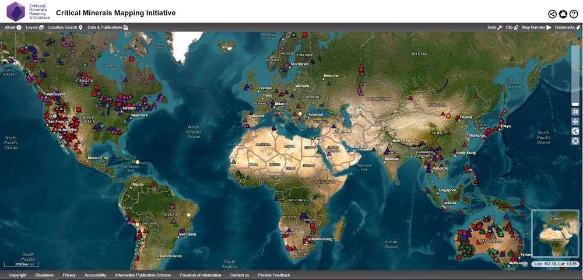Open the Copyright link
The width and height of the screenshot is (583, 280).
point(18,275)
